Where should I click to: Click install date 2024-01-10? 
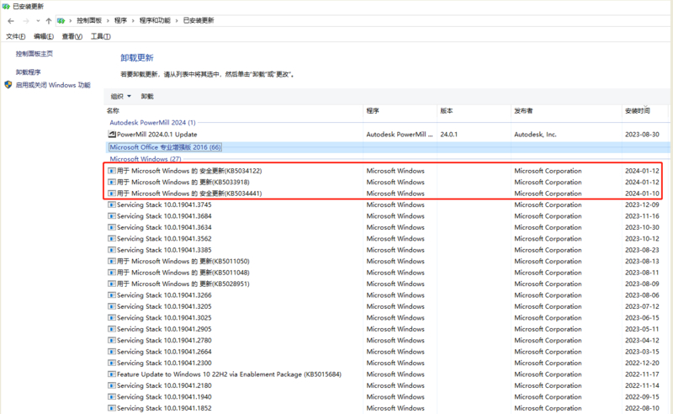642,194
